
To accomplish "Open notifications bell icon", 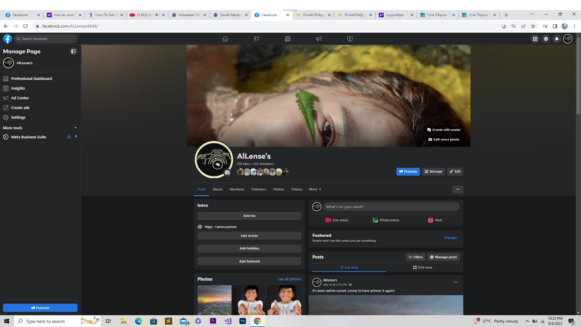I will pos(557,39).
